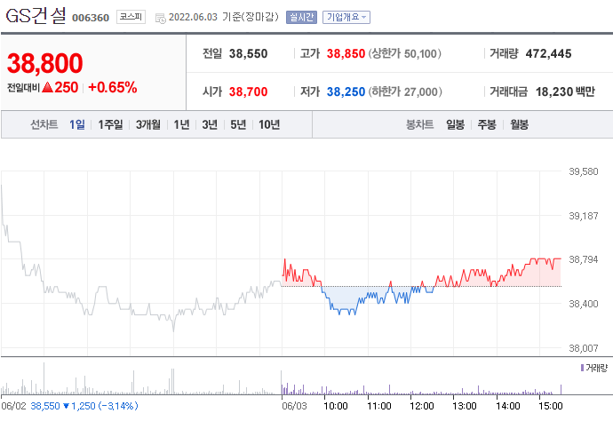Expand the 기업개요 dropdown

click(x=346, y=17)
